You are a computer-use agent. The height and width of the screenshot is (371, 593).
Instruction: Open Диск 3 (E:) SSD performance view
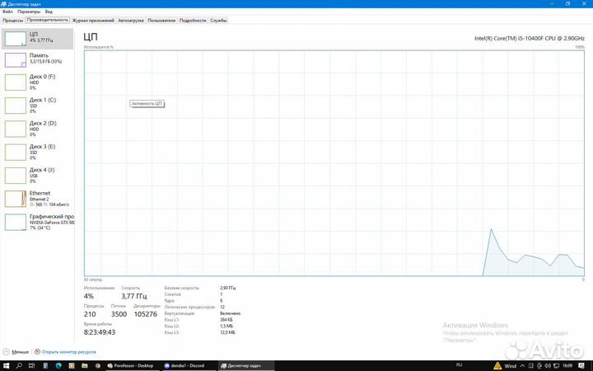point(37,152)
